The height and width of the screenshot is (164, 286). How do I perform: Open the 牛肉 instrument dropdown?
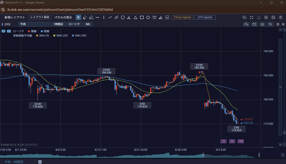(x=34, y=24)
